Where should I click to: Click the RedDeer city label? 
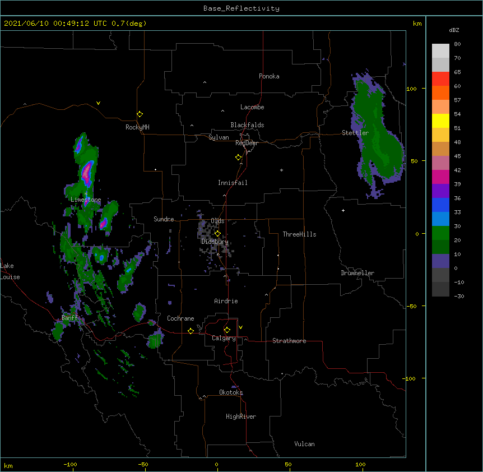click(247, 143)
